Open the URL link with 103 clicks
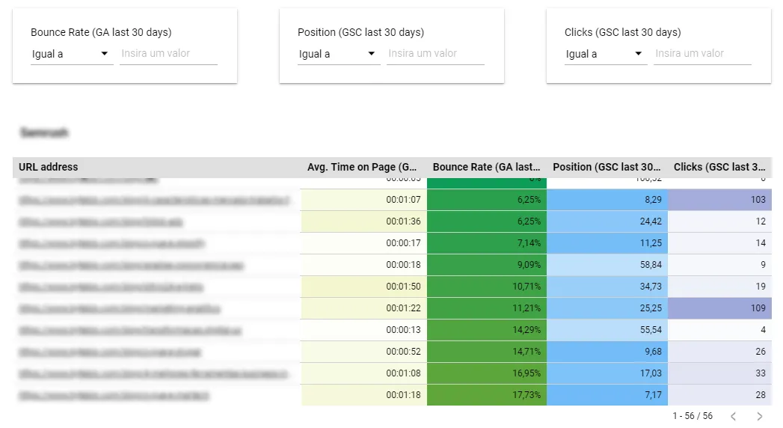This screenshot has height=428, width=783. tap(154, 201)
